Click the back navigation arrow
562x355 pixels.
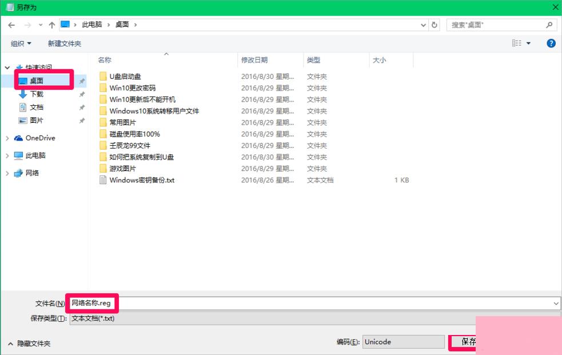pos(11,24)
